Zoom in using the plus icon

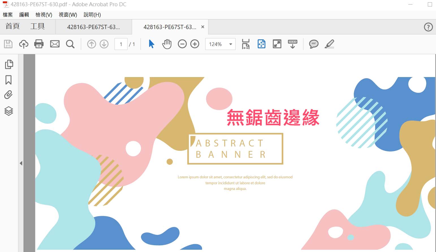195,44
